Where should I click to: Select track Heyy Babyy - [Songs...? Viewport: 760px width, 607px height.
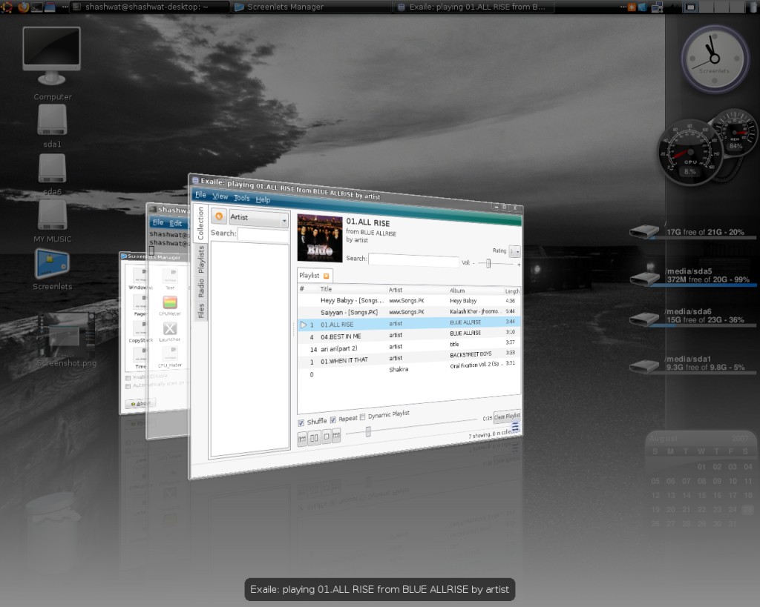pyautogui.click(x=409, y=301)
